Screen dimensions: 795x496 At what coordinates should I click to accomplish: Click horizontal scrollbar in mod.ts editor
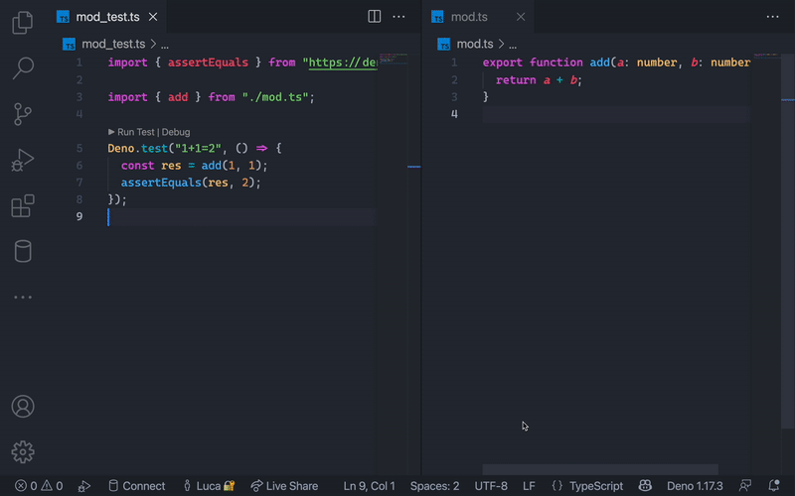tap(600, 469)
